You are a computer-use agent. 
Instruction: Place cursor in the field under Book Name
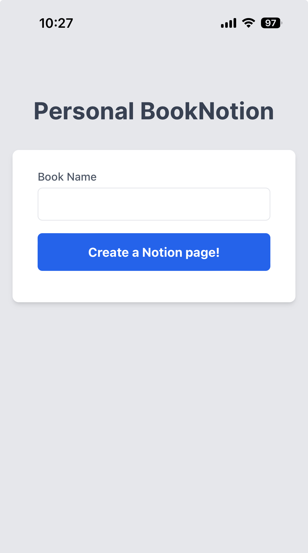coord(154,204)
